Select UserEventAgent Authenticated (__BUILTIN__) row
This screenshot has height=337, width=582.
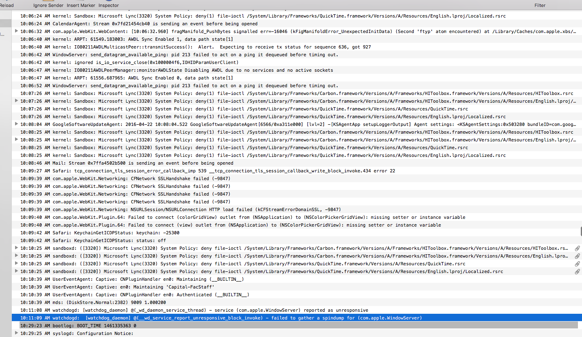coord(297,295)
